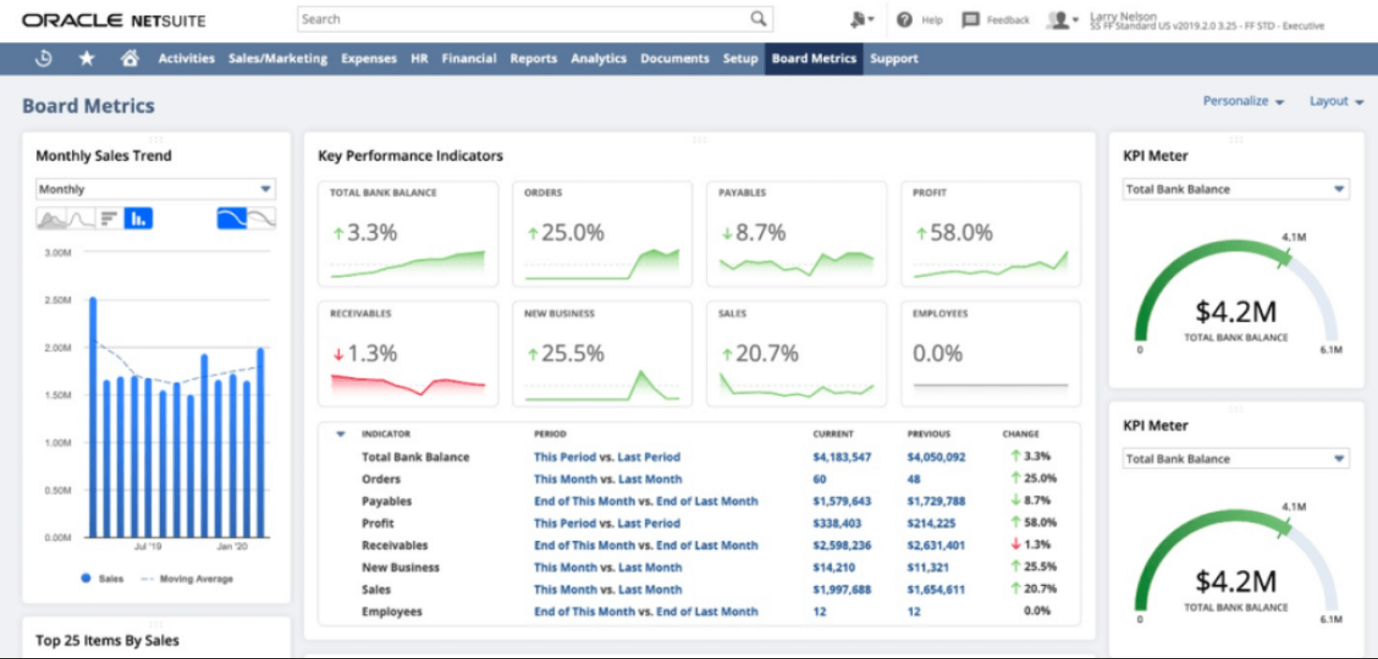Screen dimensions: 1378x659
Task: Expand the Personalize menu
Action: tap(1243, 101)
